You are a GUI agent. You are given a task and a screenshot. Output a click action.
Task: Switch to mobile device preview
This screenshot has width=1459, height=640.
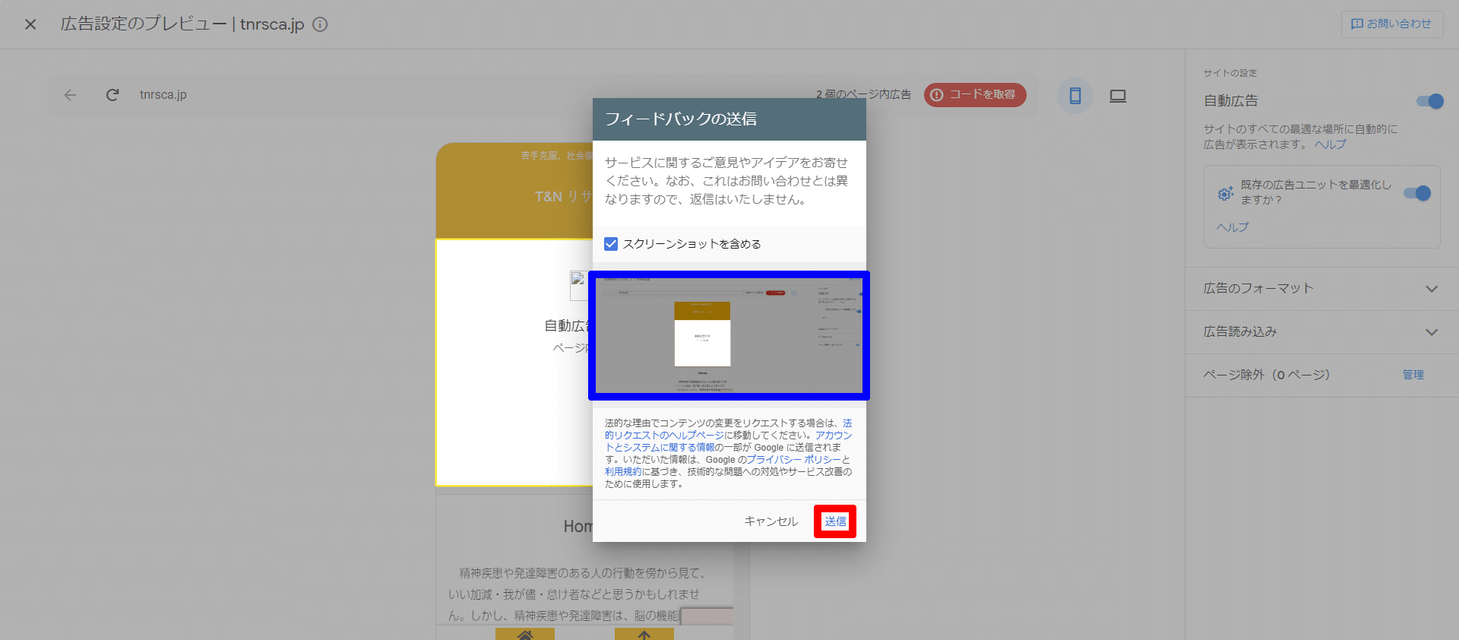(x=1075, y=96)
